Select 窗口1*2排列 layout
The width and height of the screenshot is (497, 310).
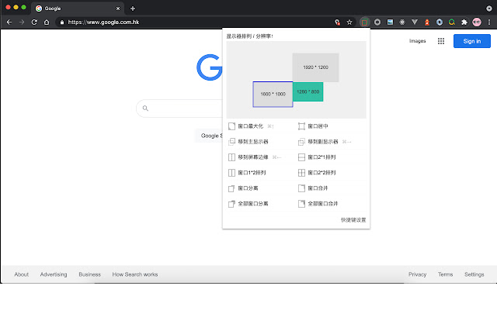click(247, 173)
